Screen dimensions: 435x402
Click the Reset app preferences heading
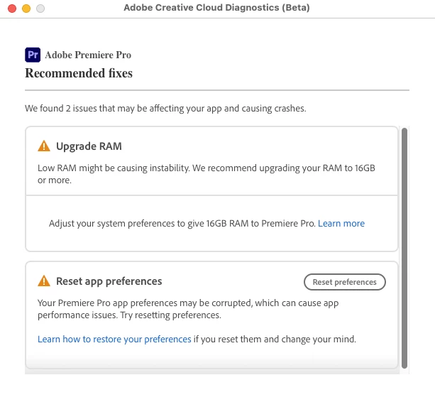coord(109,281)
